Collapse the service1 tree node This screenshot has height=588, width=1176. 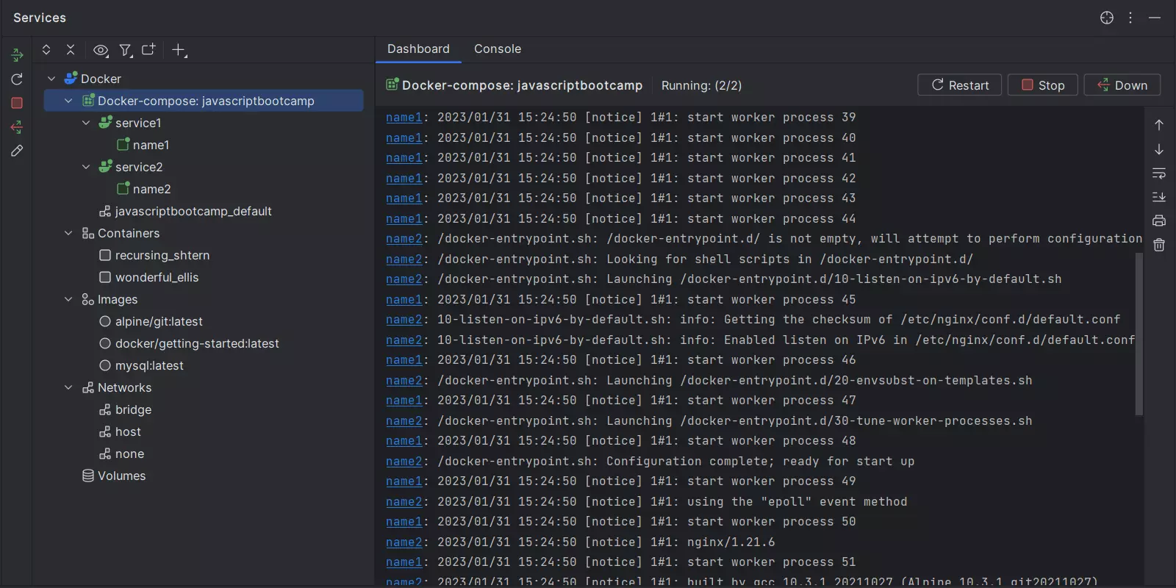pos(86,123)
